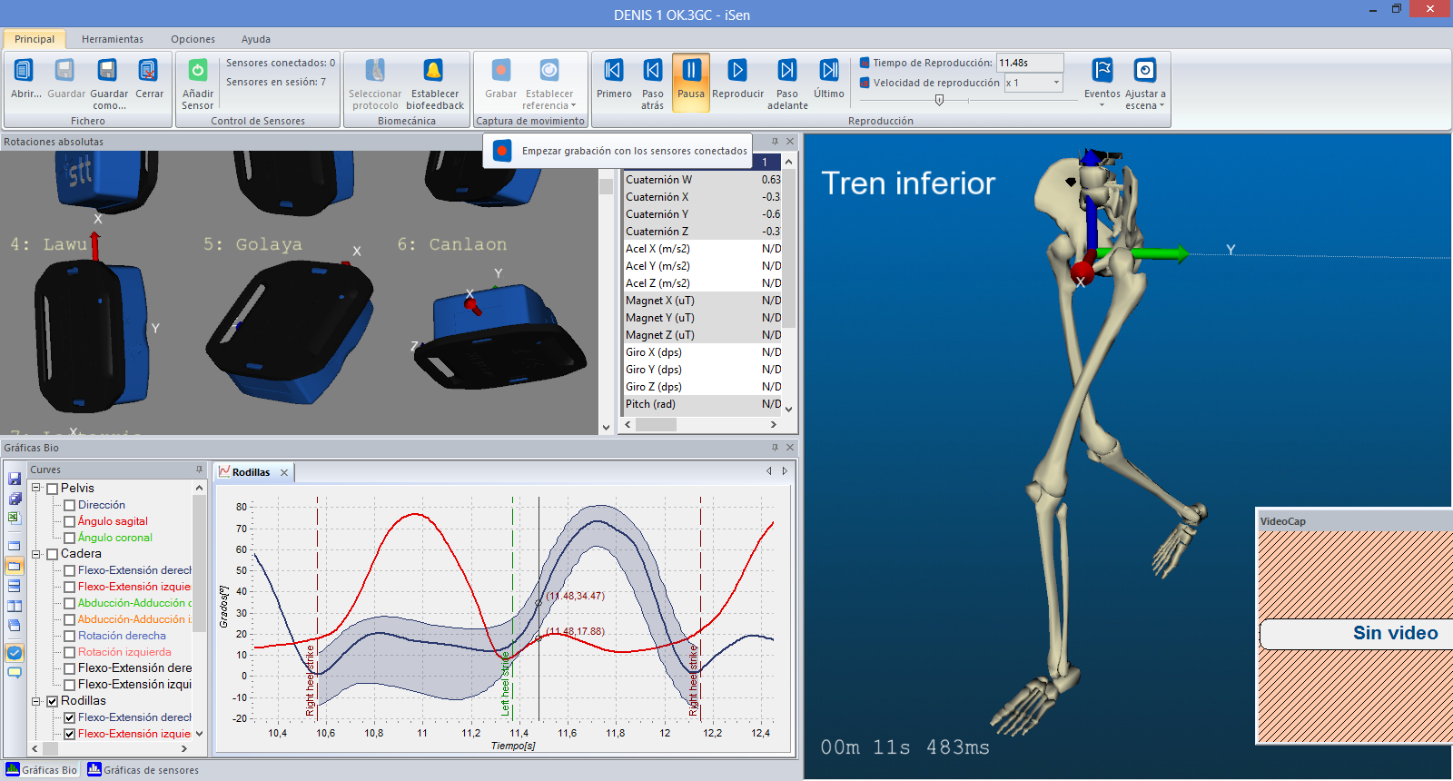The width and height of the screenshot is (1453, 781).
Task: Click Guardar como icon
Action: pyautogui.click(x=108, y=71)
